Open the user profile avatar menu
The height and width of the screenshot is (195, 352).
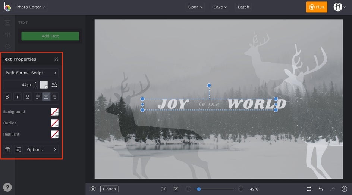coord(339,7)
